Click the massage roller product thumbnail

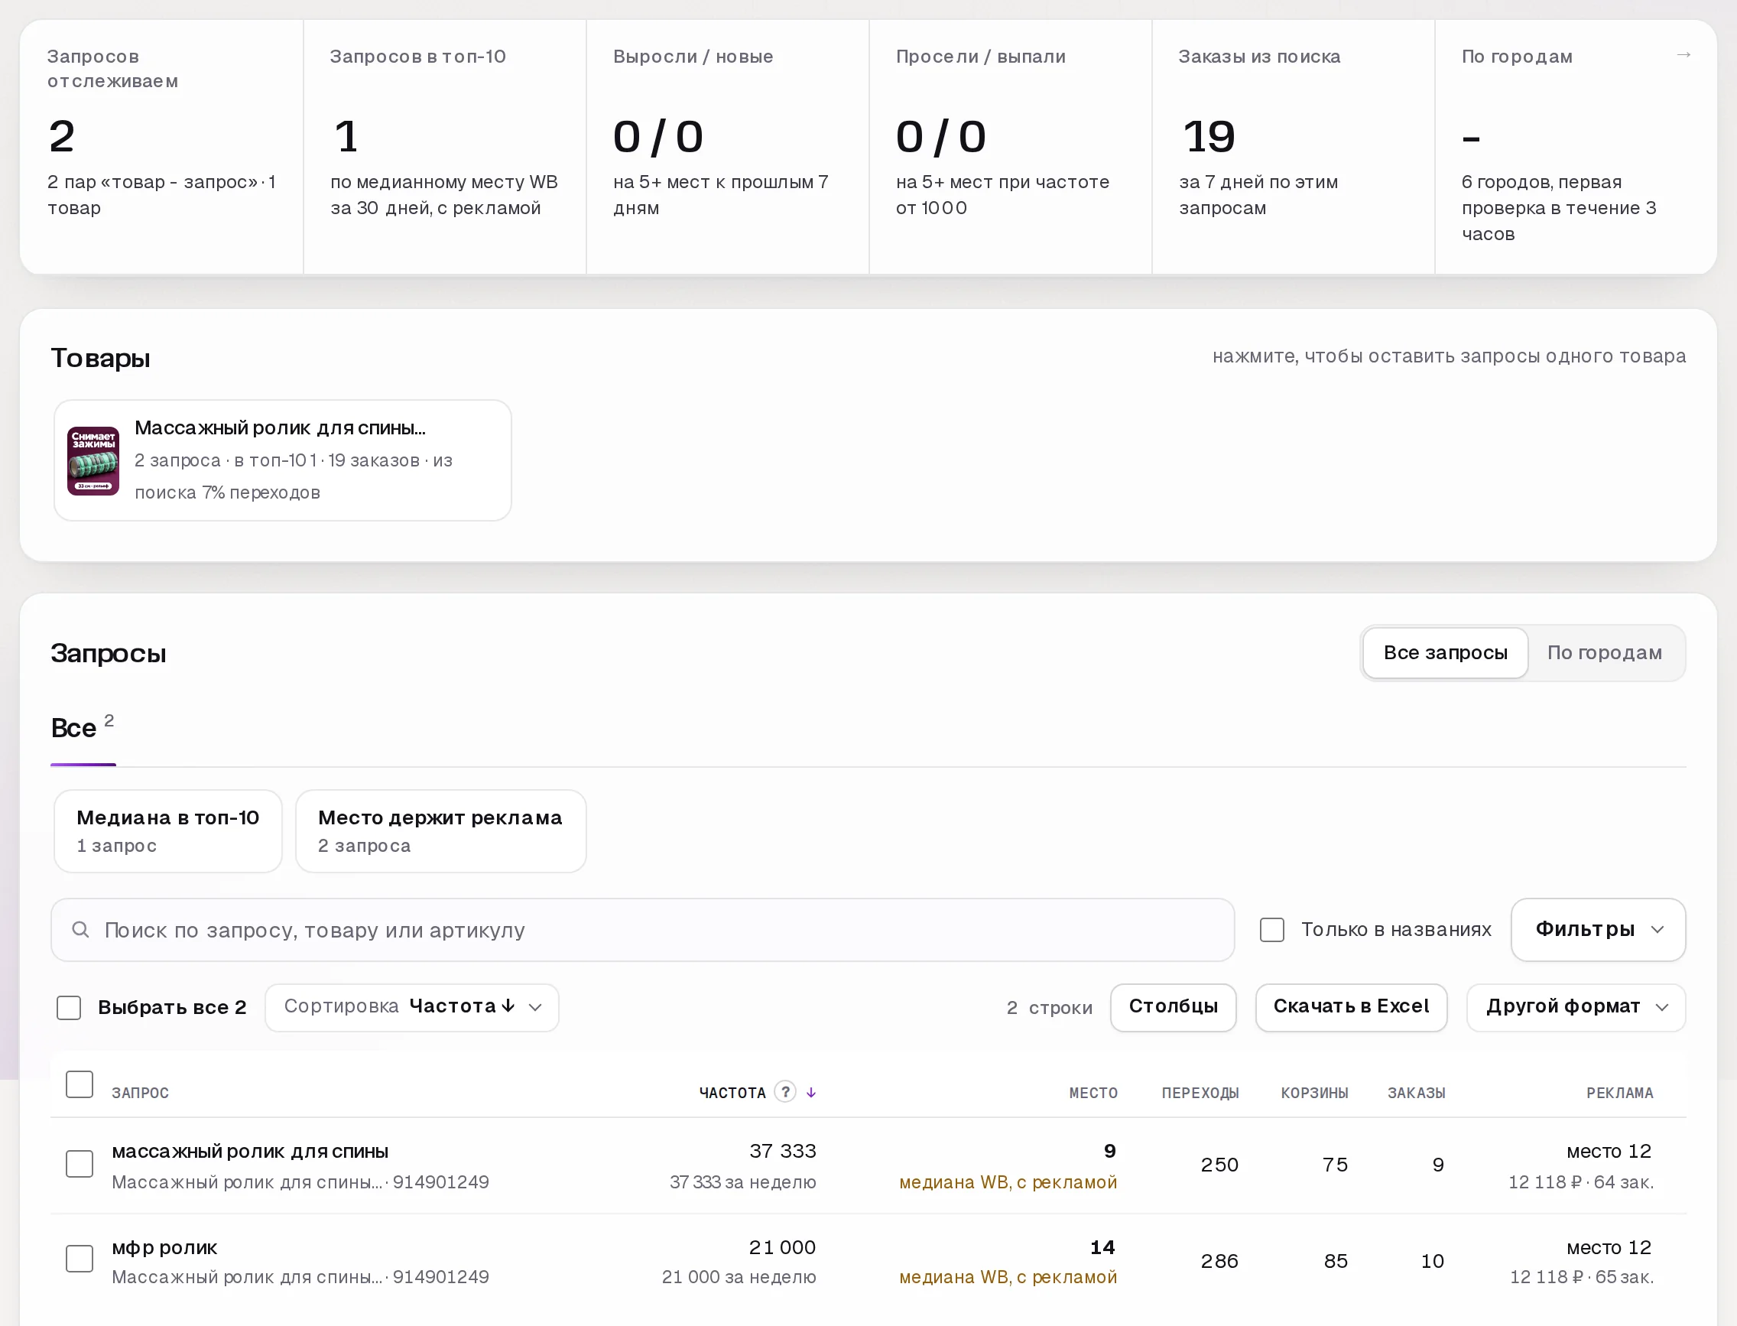93,461
